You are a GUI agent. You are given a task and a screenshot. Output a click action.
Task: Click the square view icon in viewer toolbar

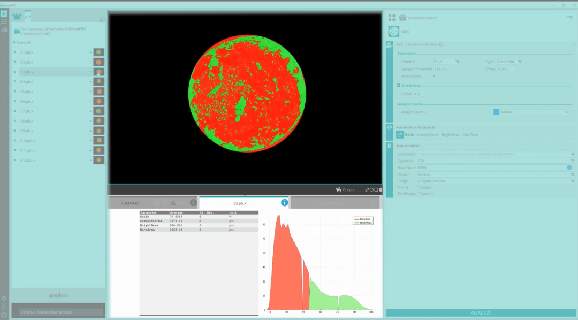[x=376, y=190]
